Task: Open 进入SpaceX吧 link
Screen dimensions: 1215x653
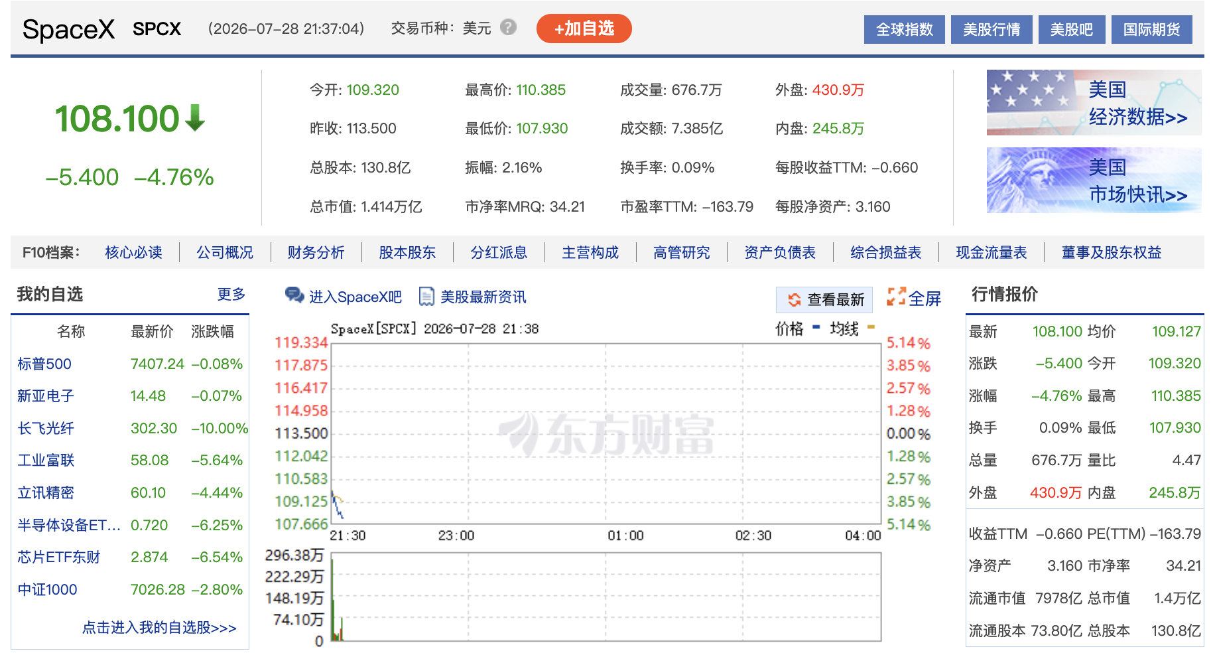Action: pos(355,297)
